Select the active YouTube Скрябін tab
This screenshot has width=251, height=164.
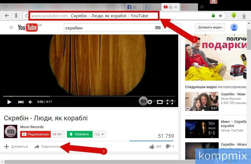(170, 7)
